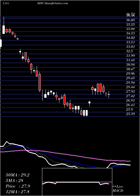Select the 36.05 price level label
Viewport: 140px width, 196px height.
[x=130, y=20]
